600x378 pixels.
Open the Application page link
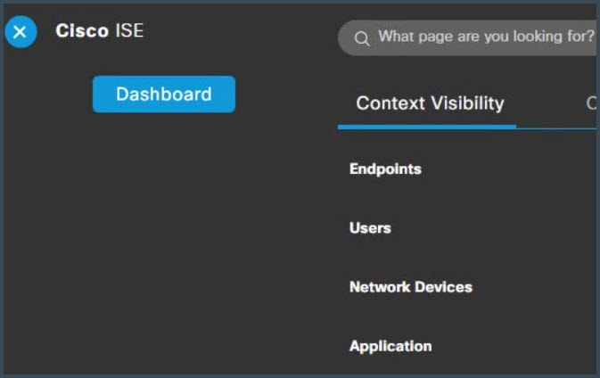390,346
